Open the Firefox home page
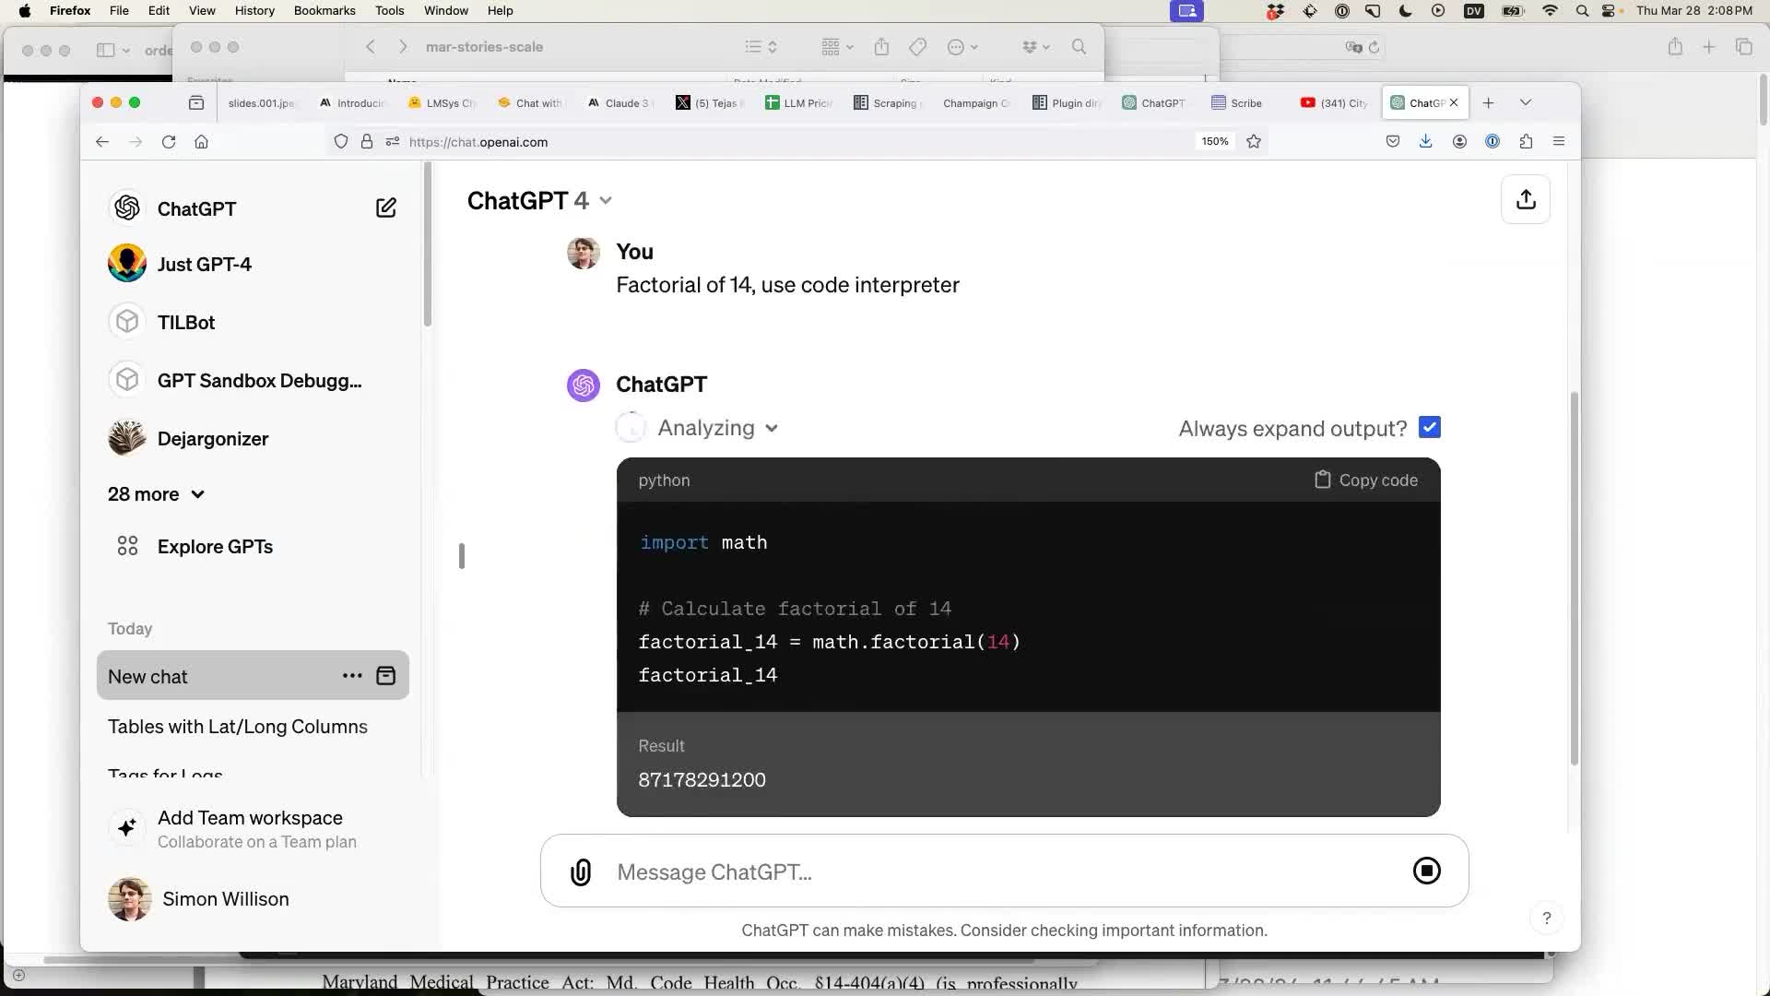This screenshot has width=1770, height=996. 201,142
